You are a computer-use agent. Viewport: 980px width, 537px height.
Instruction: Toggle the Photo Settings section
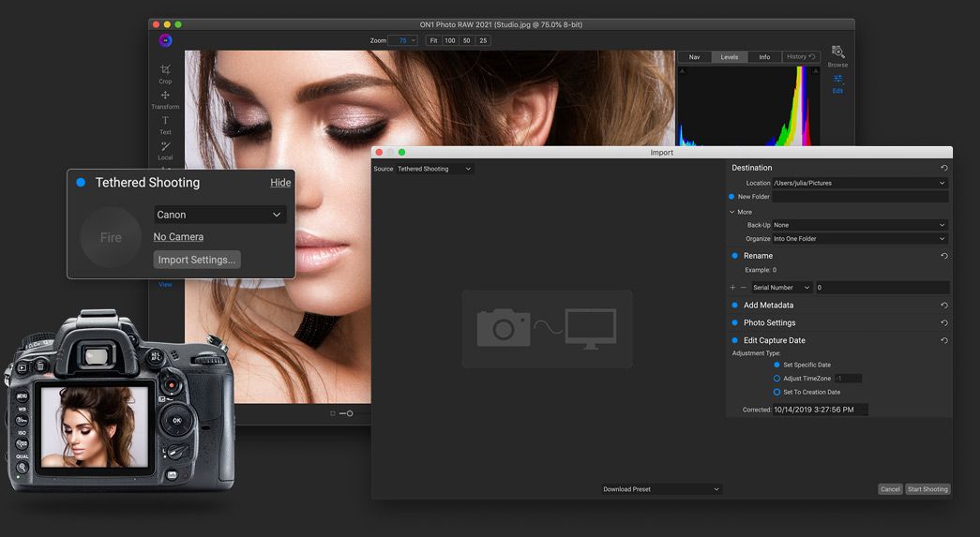[735, 322]
